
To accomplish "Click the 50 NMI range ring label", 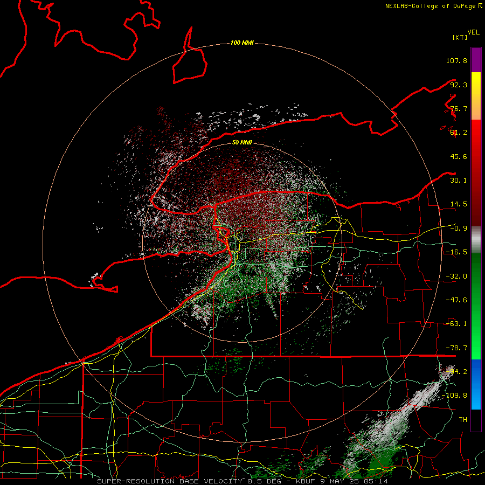I will [242, 142].
